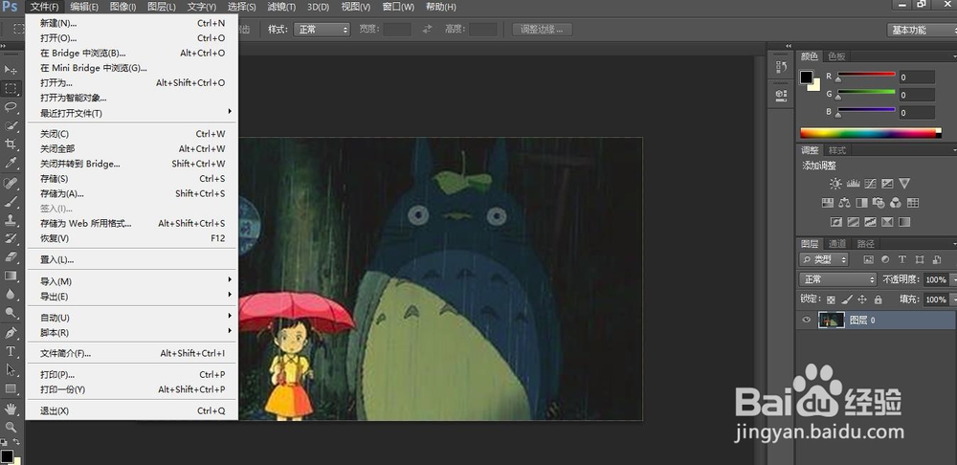Open the 基本功能 workspace dropdown

[922, 30]
